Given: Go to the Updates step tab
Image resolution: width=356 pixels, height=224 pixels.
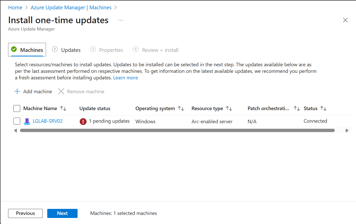Looking at the screenshot, I should tap(66, 50).
